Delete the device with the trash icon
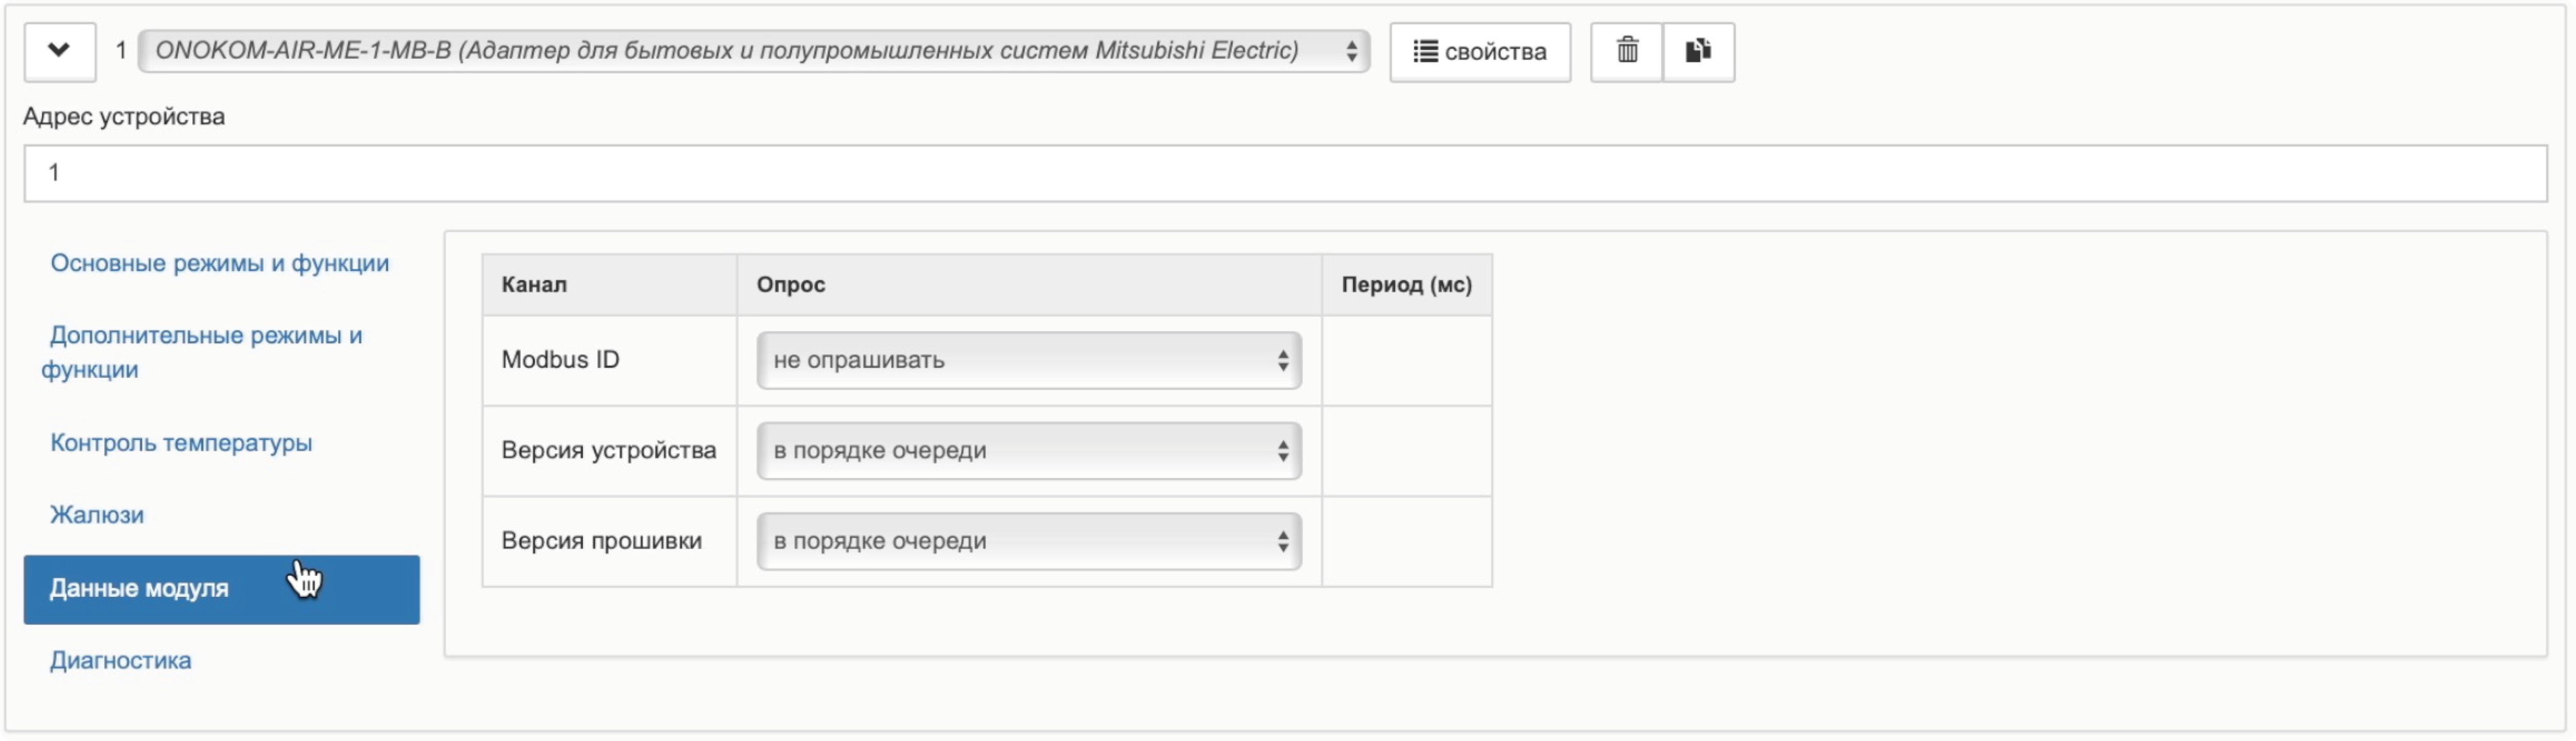The height and width of the screenshot is (741, 2576). (x=1627, y=51)
